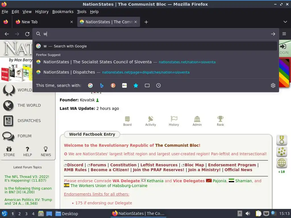Search bookmarks using the star icon

click(136, 85)
